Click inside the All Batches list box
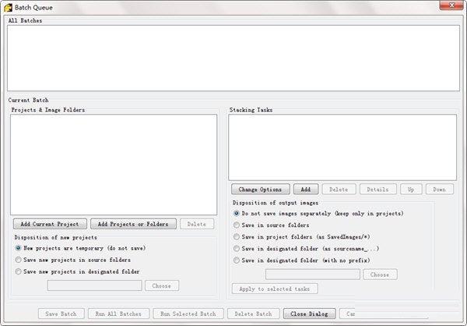This screenshot has height=326, width=467. (233, 58)
